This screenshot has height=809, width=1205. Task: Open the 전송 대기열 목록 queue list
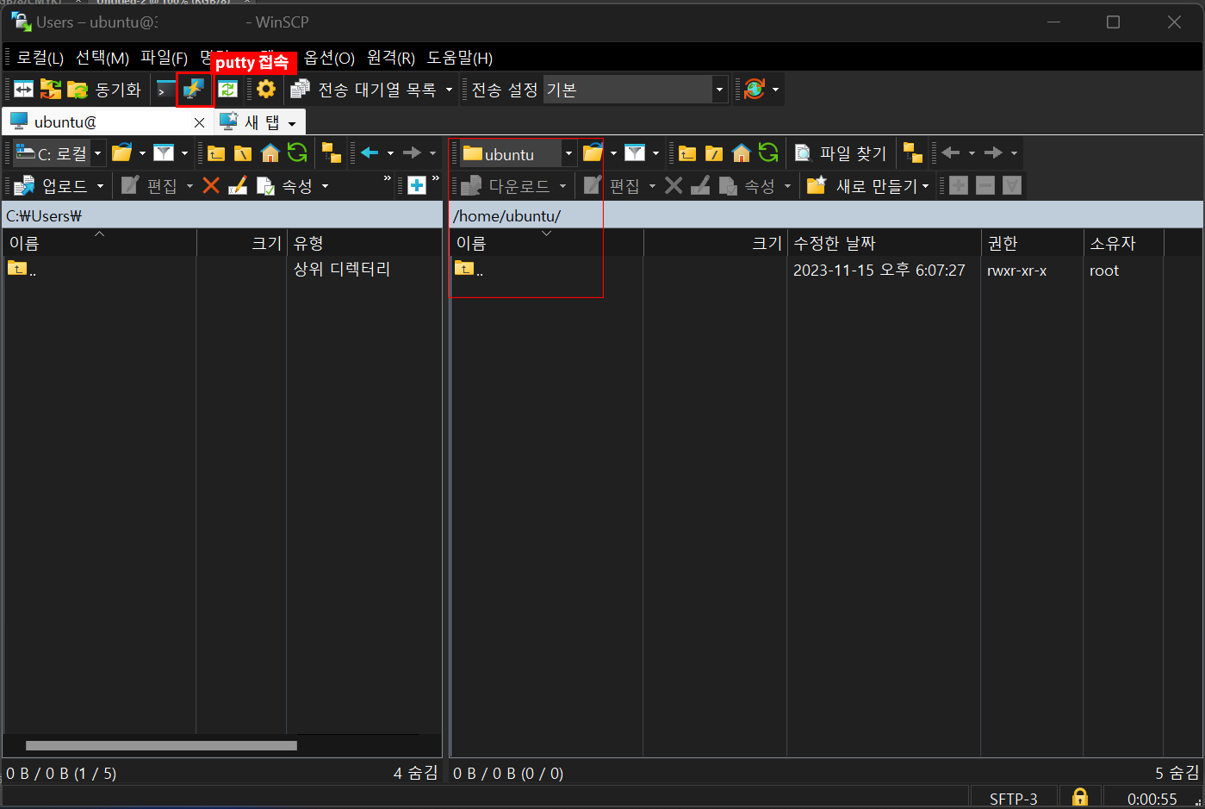pos(363,89)
